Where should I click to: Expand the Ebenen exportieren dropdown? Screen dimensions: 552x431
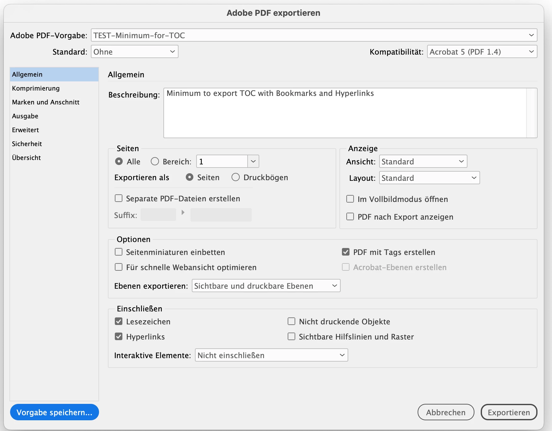click(x=266, y=286)
